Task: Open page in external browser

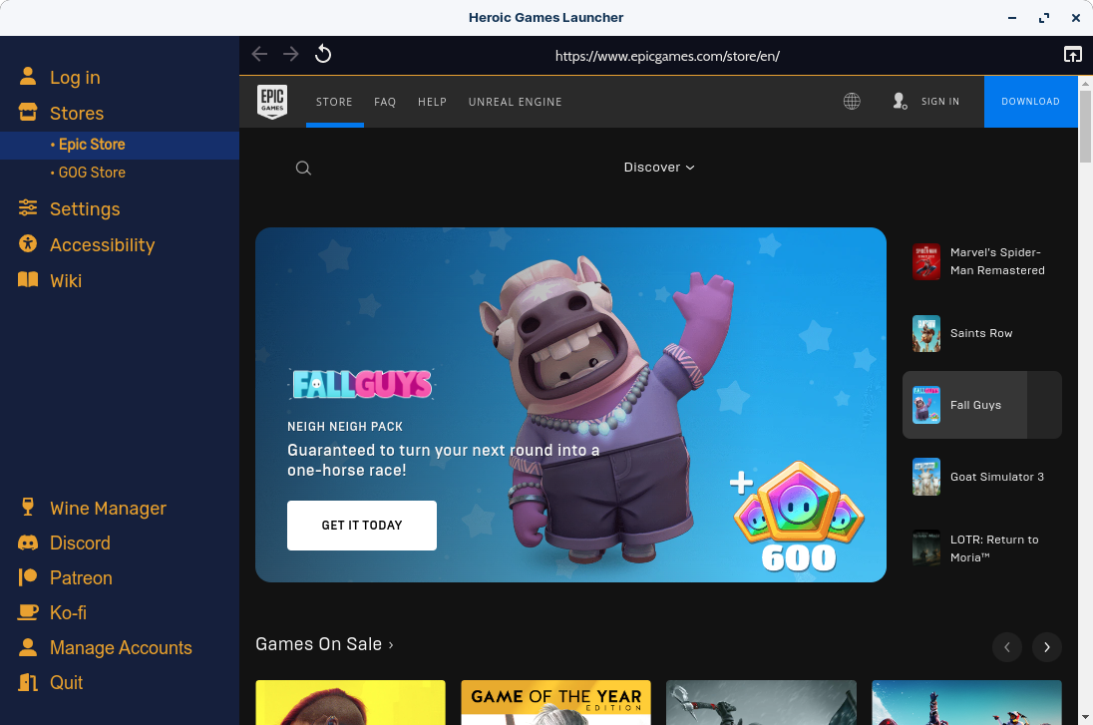Action: point(1073,54)
